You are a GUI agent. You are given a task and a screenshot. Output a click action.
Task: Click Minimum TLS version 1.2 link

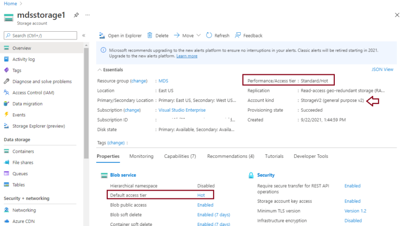pyautogui.click(x=355, y=211)
